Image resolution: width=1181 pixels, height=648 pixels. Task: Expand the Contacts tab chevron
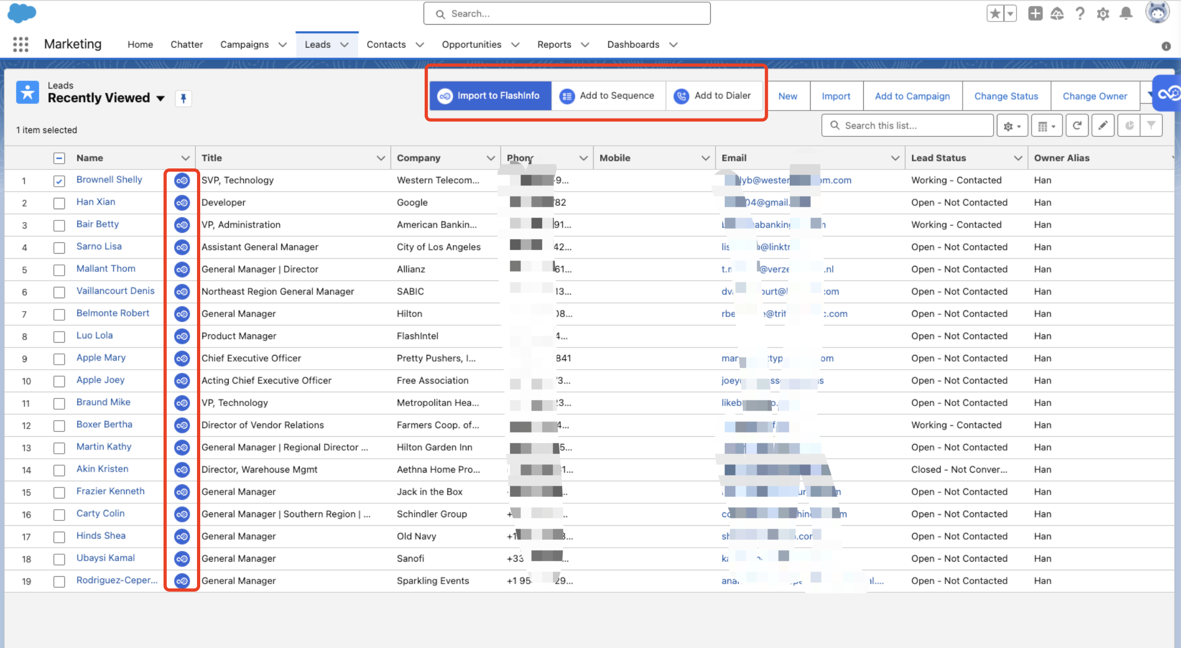(x=420, y=45)
